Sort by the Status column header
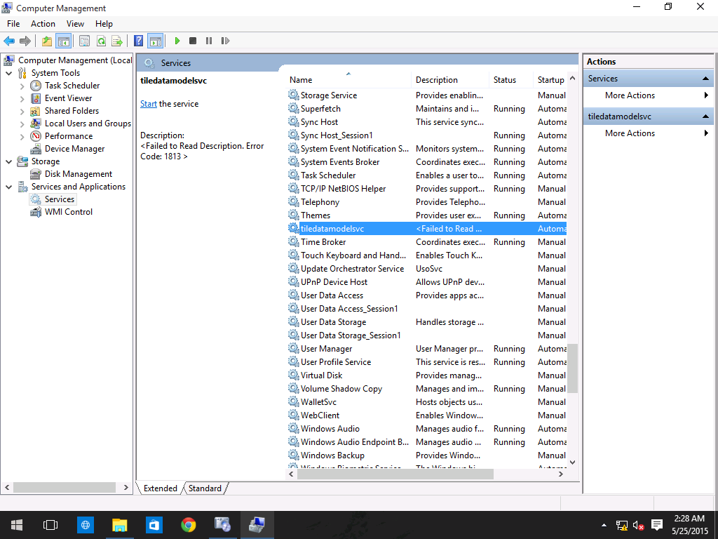This screenshot has width=718, height=539. 510,80
